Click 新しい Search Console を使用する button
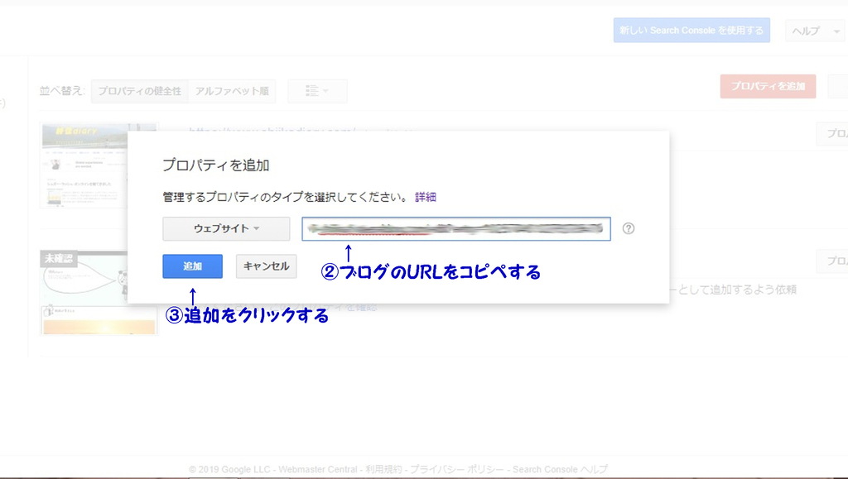The image size is (848, 479). [691, 31]
